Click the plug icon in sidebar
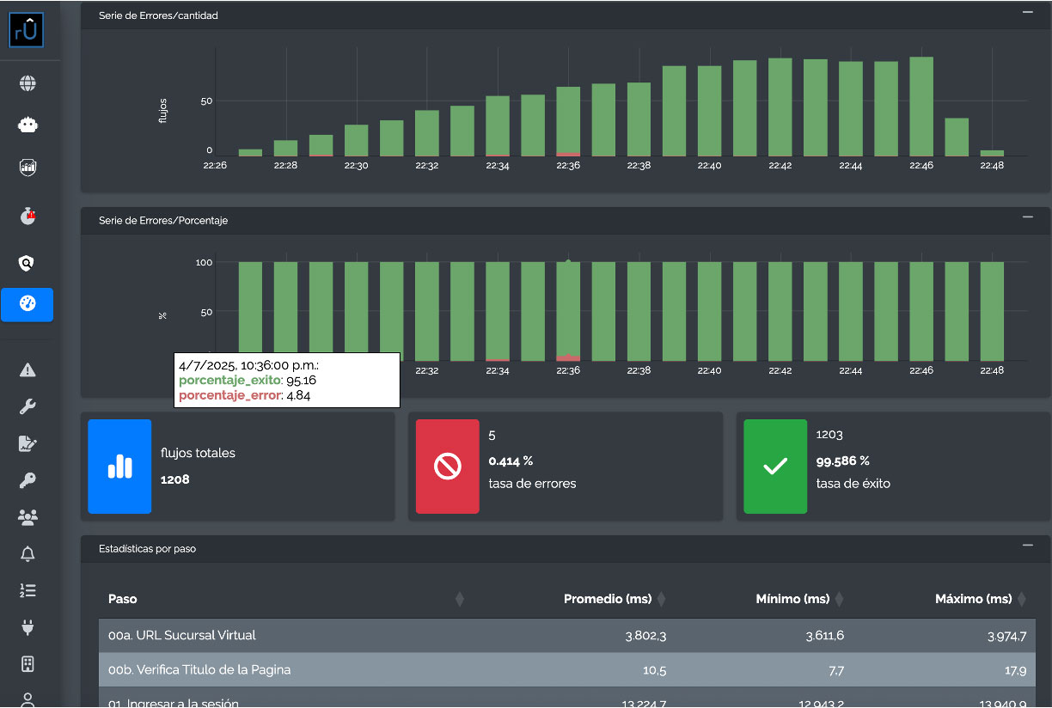The height and width of the screenshot is (708, 1052). tap(28, 627)
